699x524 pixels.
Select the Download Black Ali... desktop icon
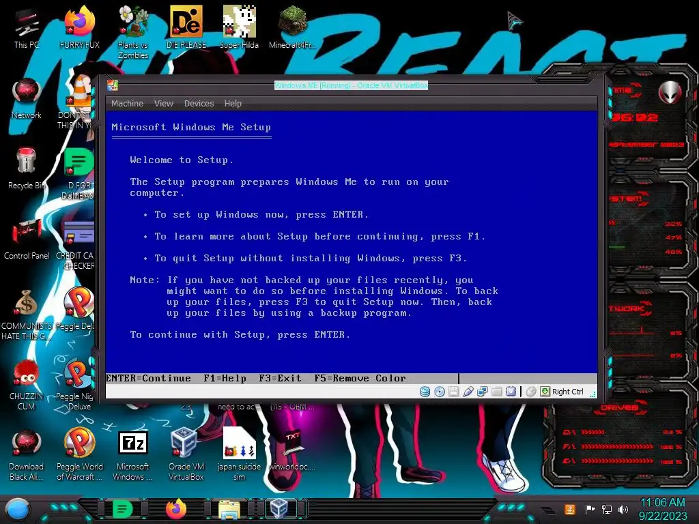pos(27,454)
